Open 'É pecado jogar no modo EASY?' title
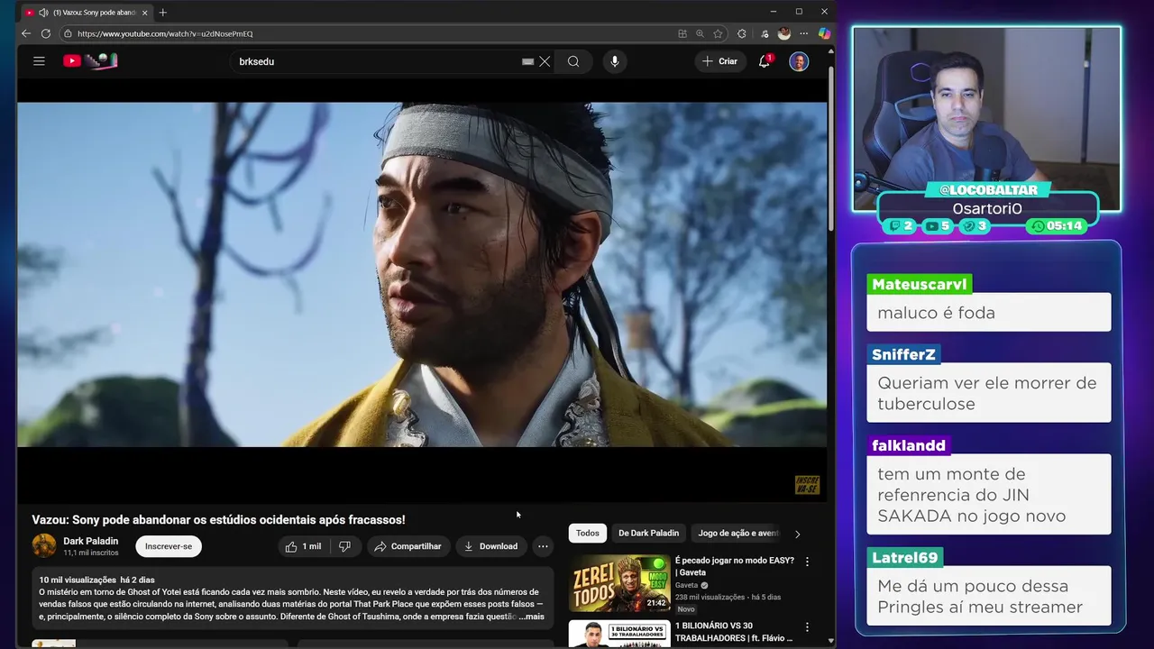The image size is (1154, 649). [735, 566]
